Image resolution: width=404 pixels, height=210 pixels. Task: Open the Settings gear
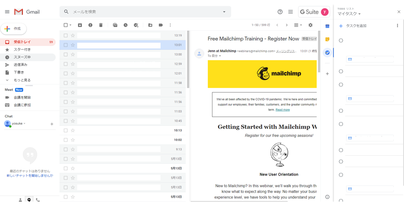coord(310,25)
